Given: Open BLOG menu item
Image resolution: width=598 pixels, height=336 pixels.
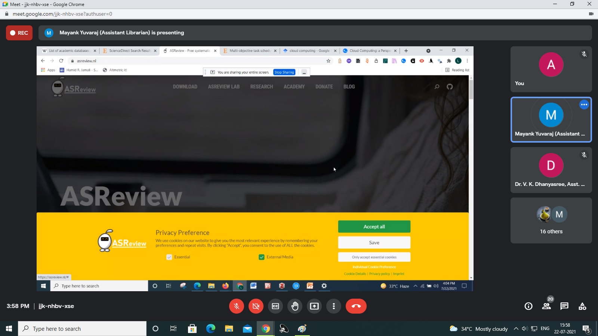Looking at the screenshot, I should click(x=349, y=87).
